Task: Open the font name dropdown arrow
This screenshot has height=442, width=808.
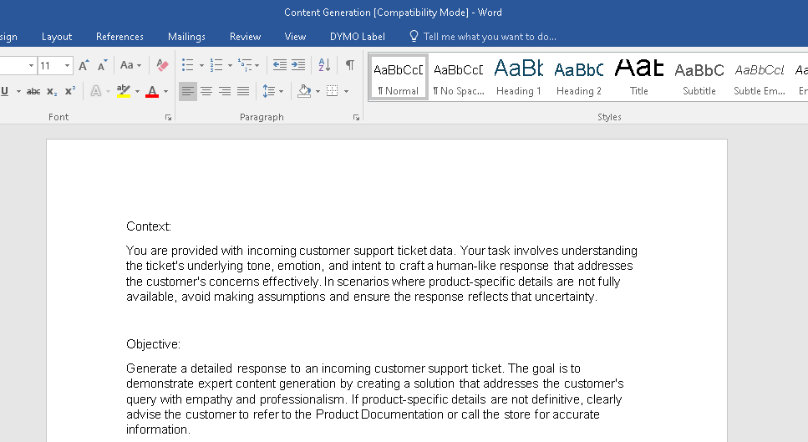Action: (31, 66)
